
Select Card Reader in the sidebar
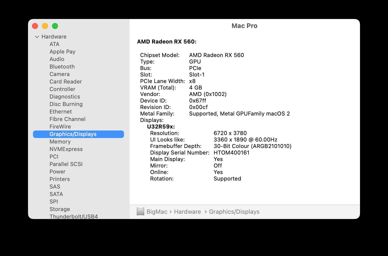coord(66,81)
